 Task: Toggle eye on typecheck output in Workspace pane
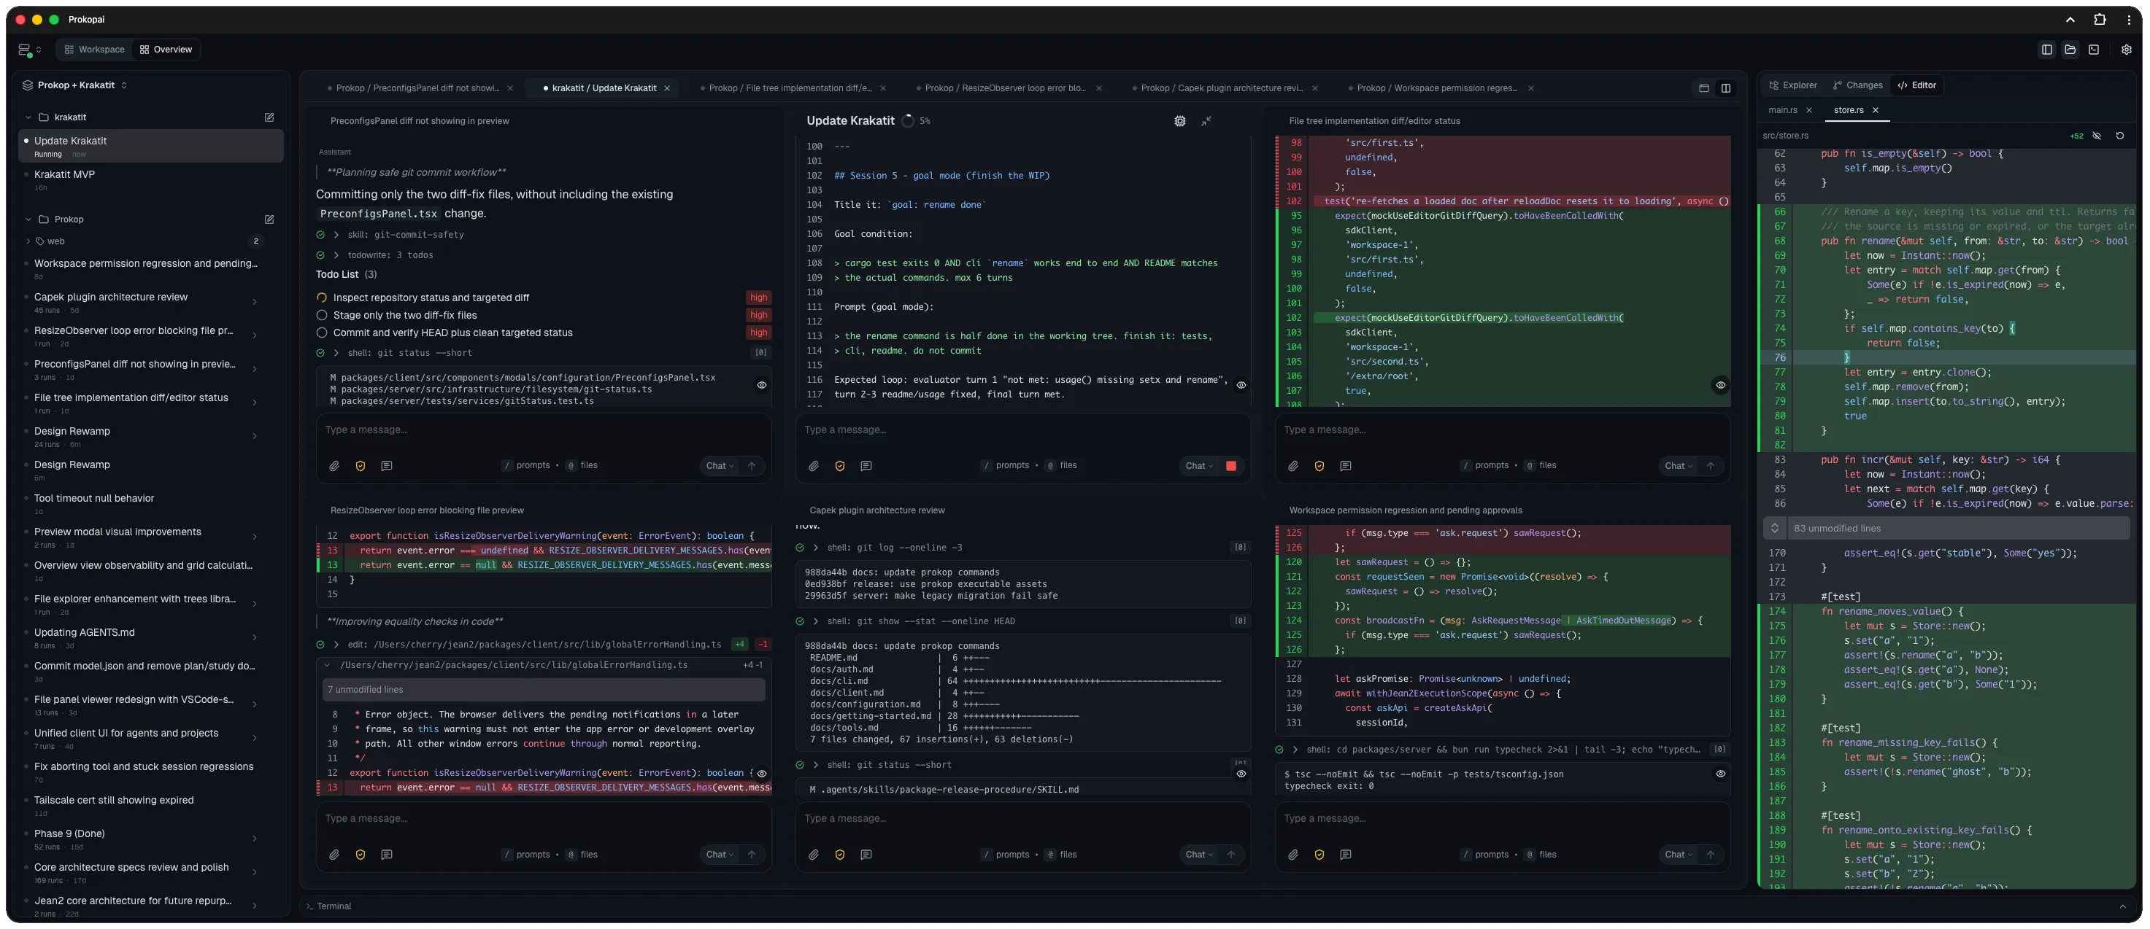(x=1720, y=774)
